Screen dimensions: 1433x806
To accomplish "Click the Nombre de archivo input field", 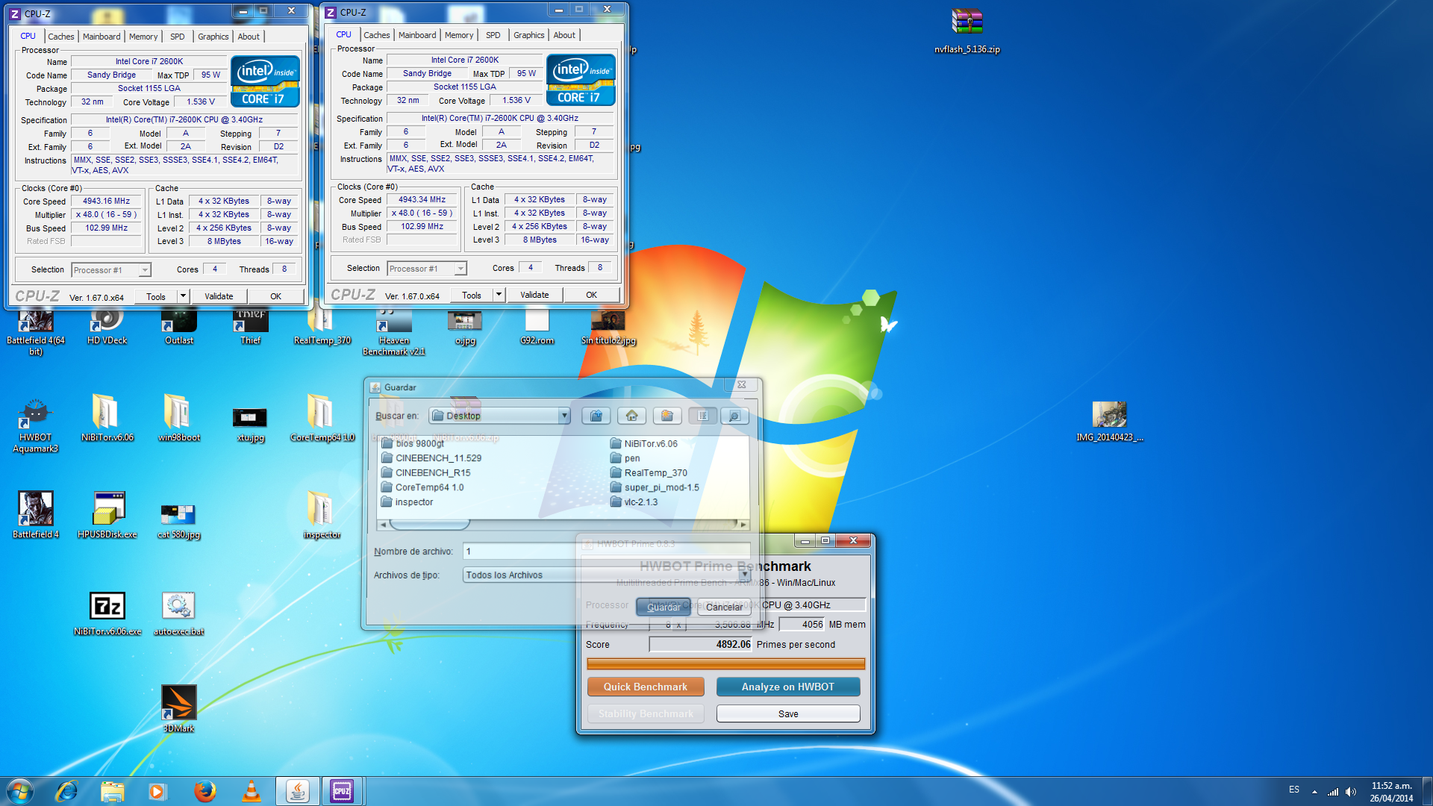I will coord(606,552).
